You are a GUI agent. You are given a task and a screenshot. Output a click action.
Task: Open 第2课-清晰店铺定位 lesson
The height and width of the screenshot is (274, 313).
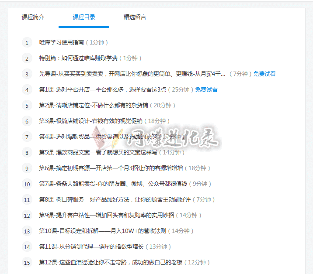pyautogui.click(x=94, y=105)
